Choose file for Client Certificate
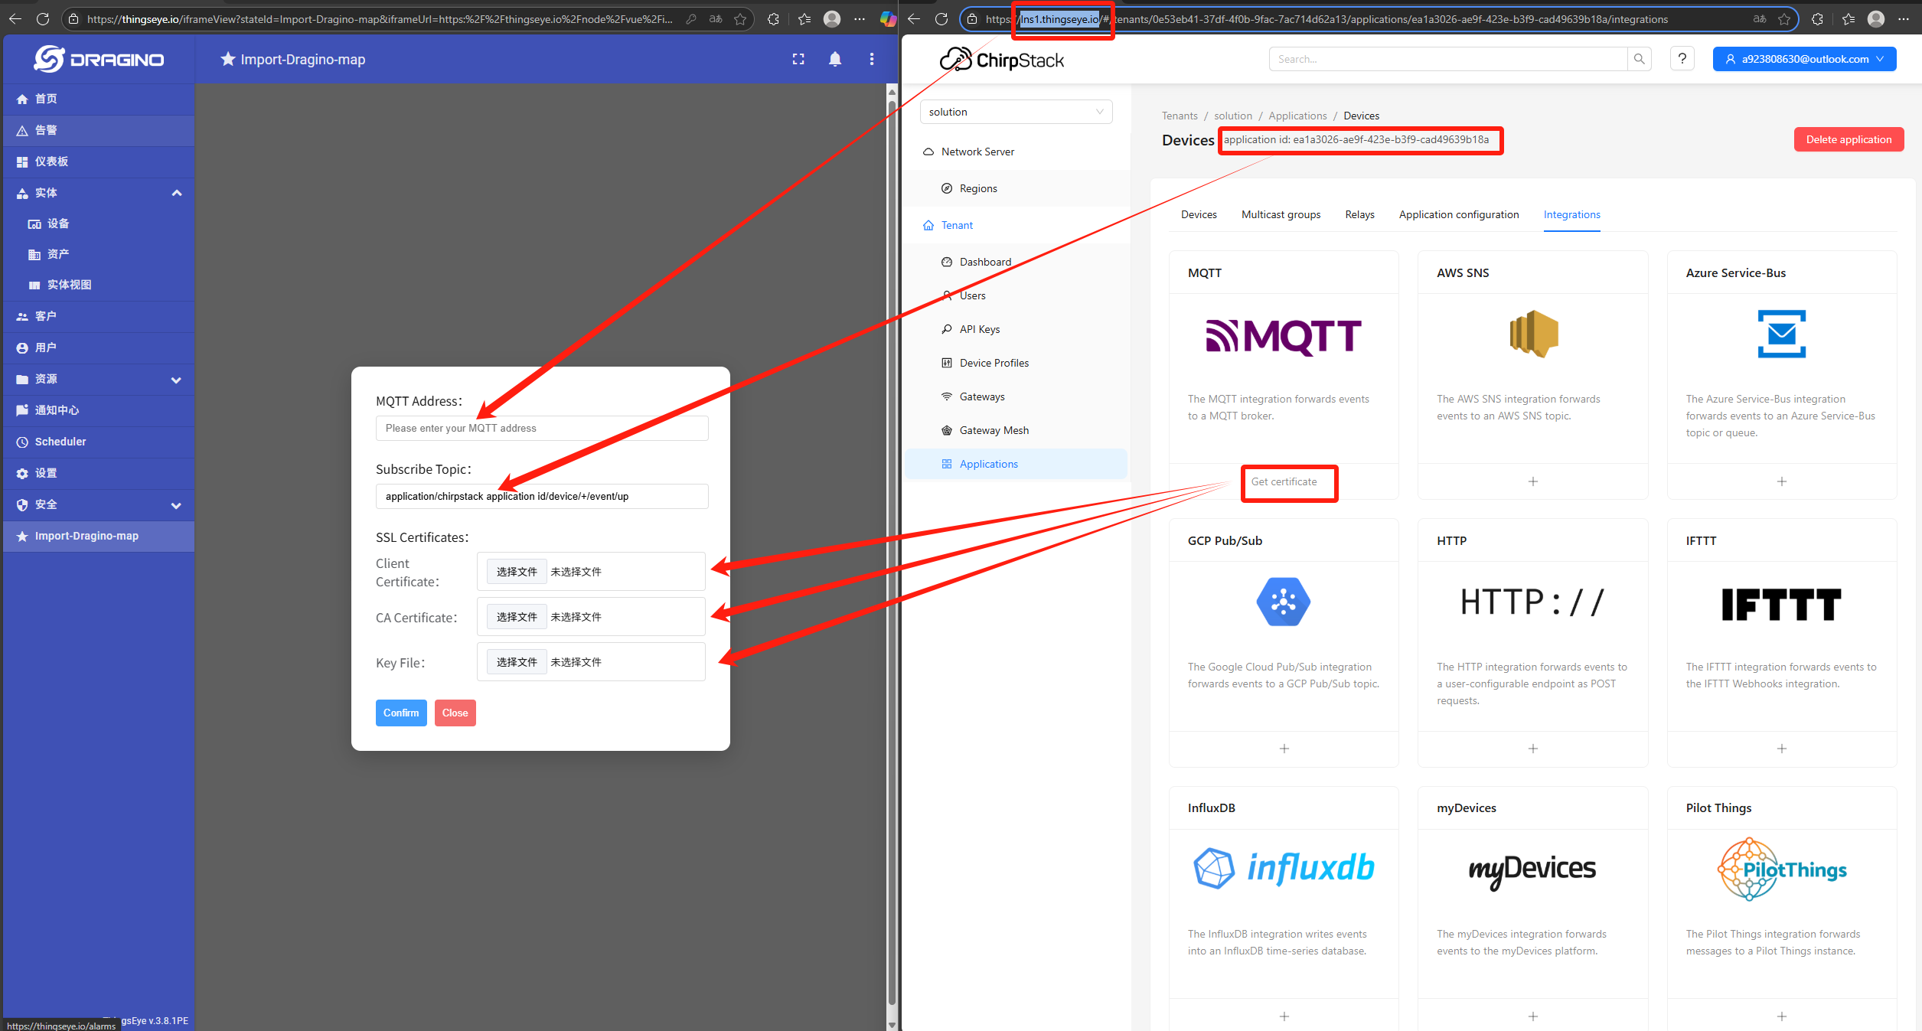Screen dimensions: 1922x1031 click(517, 572)
